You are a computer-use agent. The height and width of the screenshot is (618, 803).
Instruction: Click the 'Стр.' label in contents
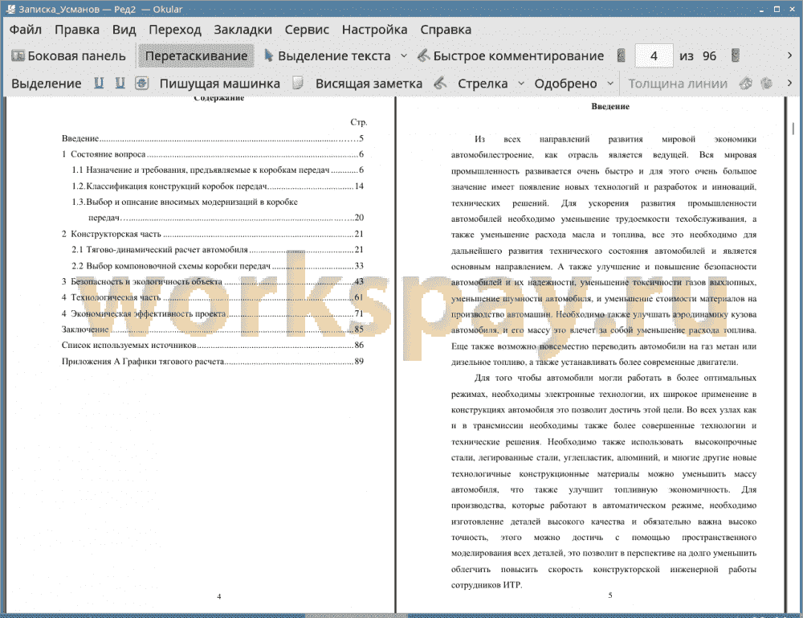(358, 122)
